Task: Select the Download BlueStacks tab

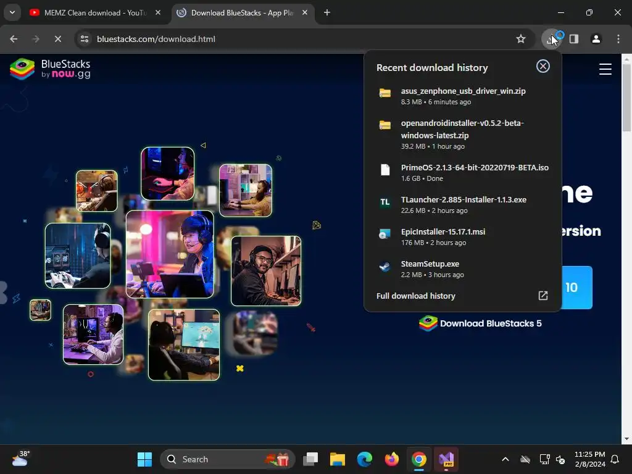Action: coord(242,13)
